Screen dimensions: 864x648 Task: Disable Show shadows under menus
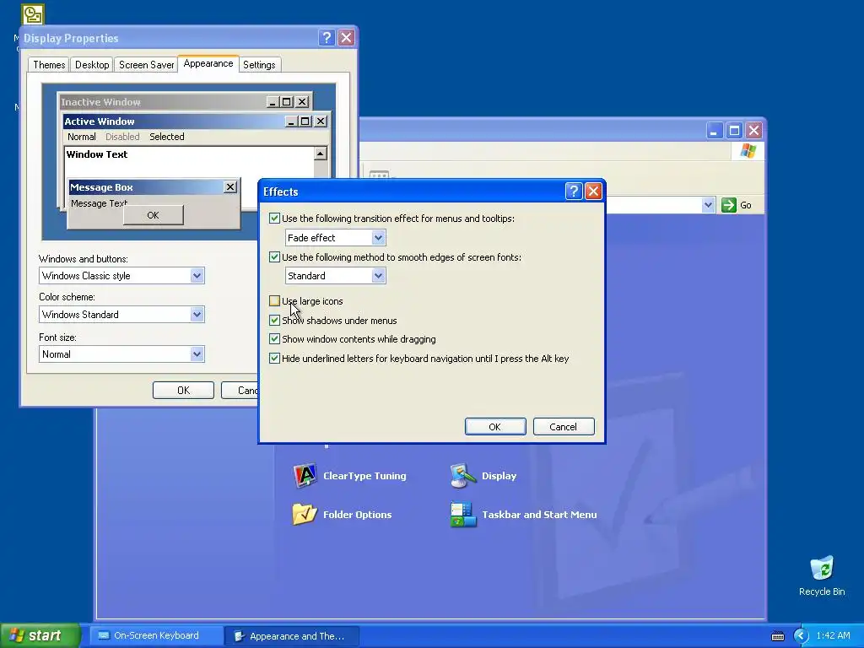tap(274, 320)
